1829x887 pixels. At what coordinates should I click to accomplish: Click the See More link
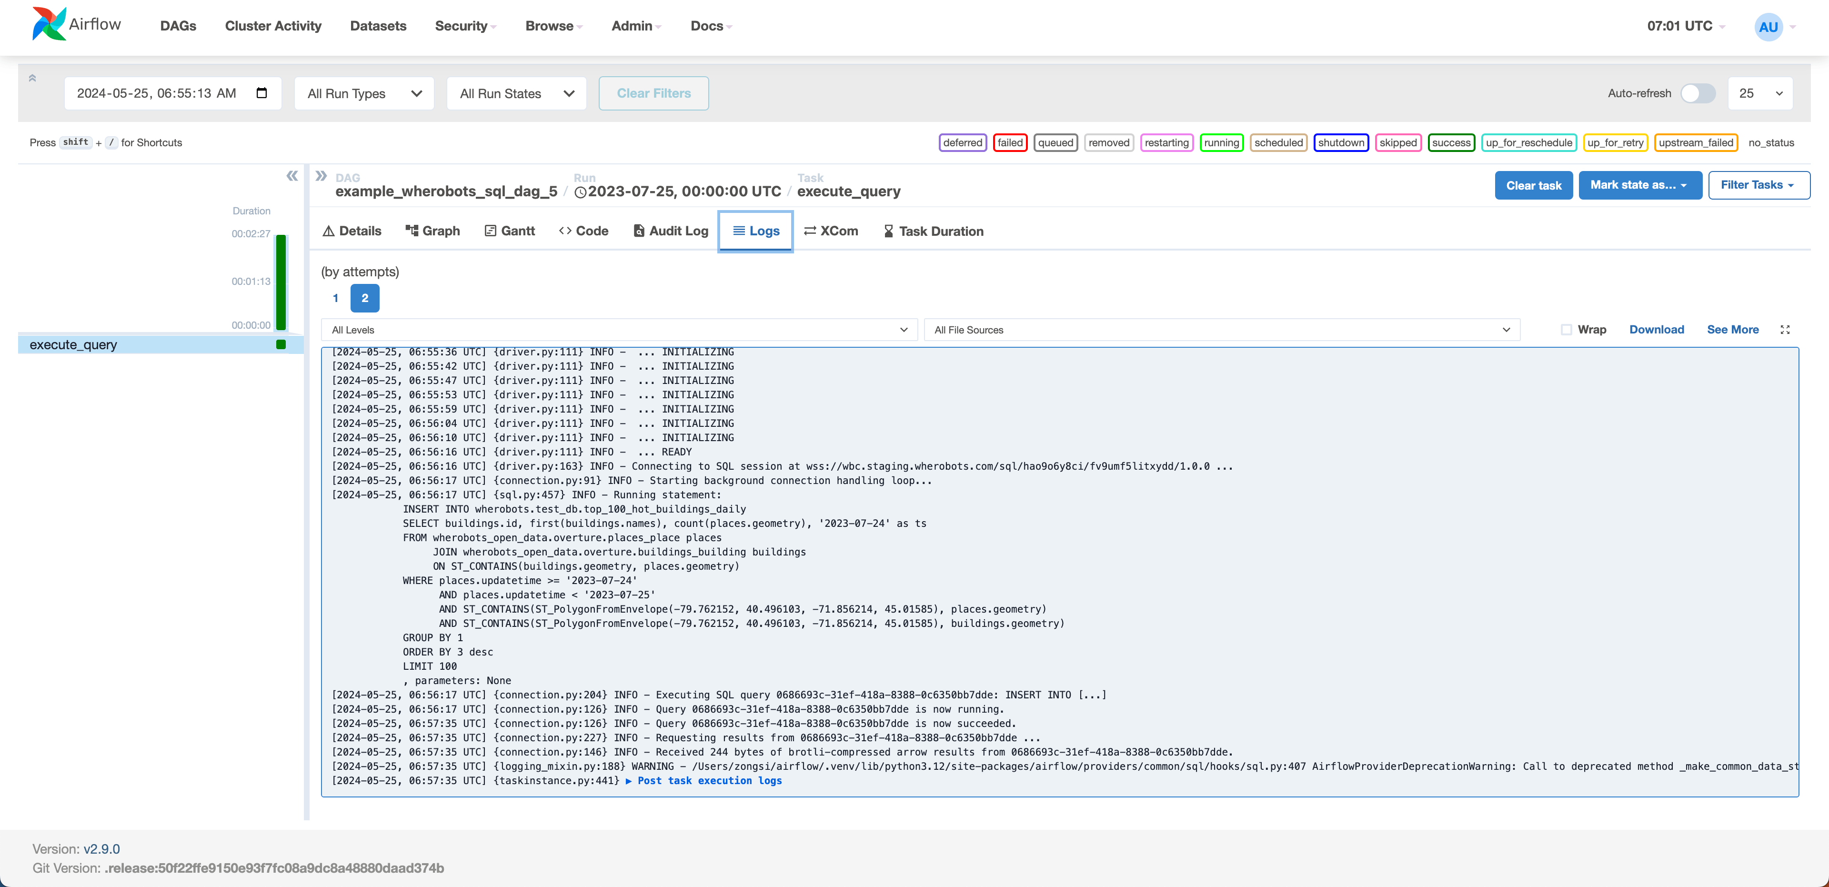point(1732,330)
